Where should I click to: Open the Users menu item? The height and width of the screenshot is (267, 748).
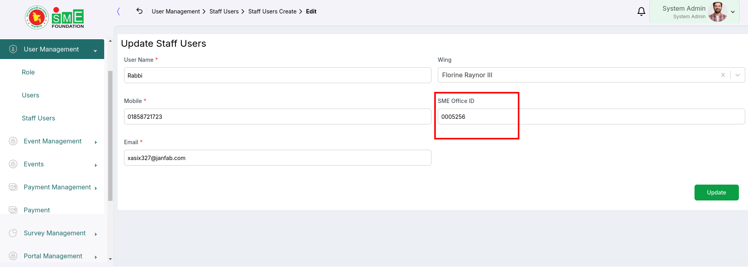point(31,95)
